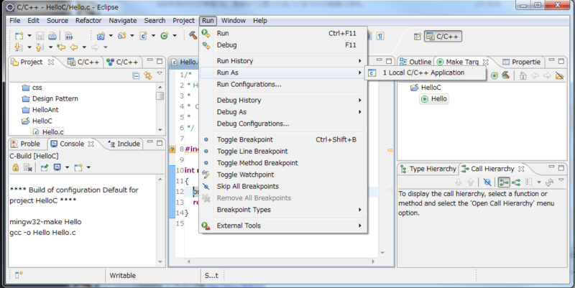The image size is (575, 288).
Task: Open the Back history dropdown arrow
Action: (84, 47)
